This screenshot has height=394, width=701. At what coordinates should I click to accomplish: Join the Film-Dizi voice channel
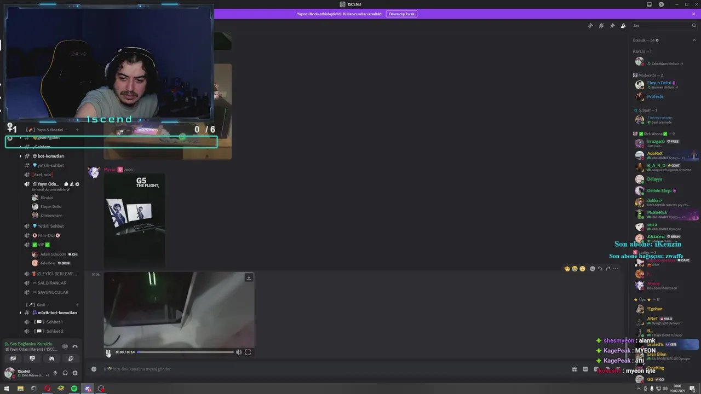pyautogui.click(x=47, y=235)
